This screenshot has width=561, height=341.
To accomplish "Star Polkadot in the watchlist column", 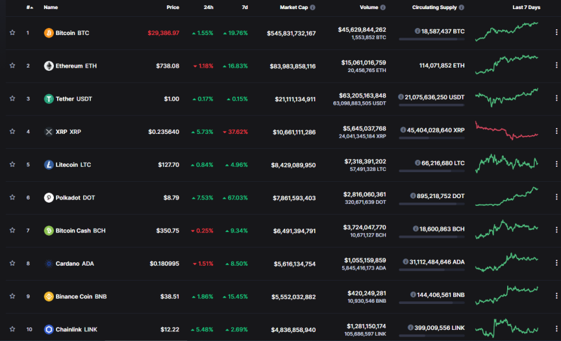I will pos(12,197).
